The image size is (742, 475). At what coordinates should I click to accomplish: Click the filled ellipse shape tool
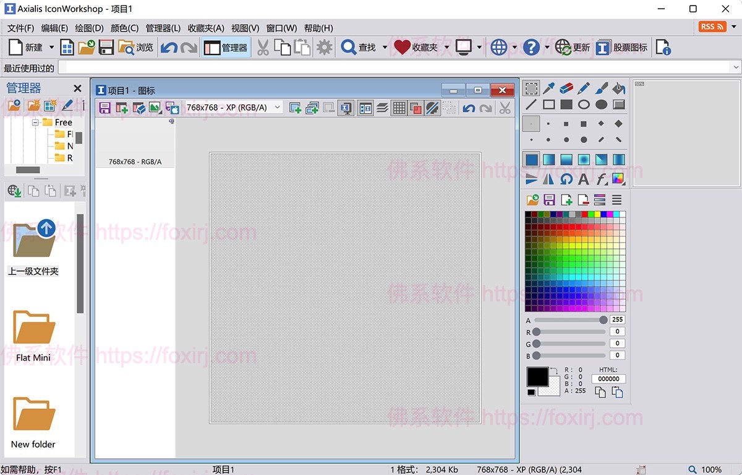click(601, 105)
